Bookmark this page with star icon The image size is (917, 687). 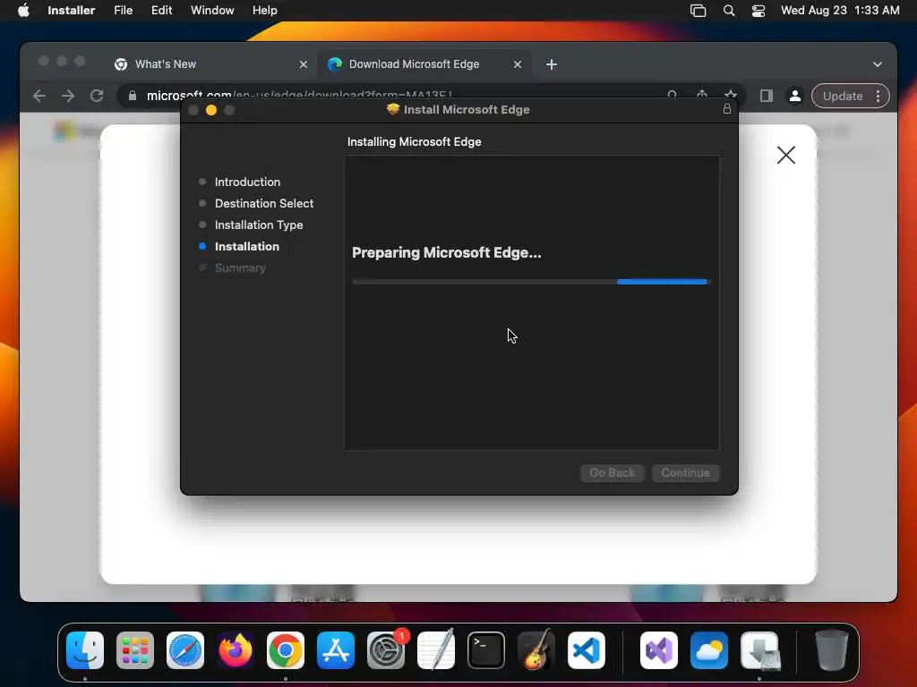point(731,93)
